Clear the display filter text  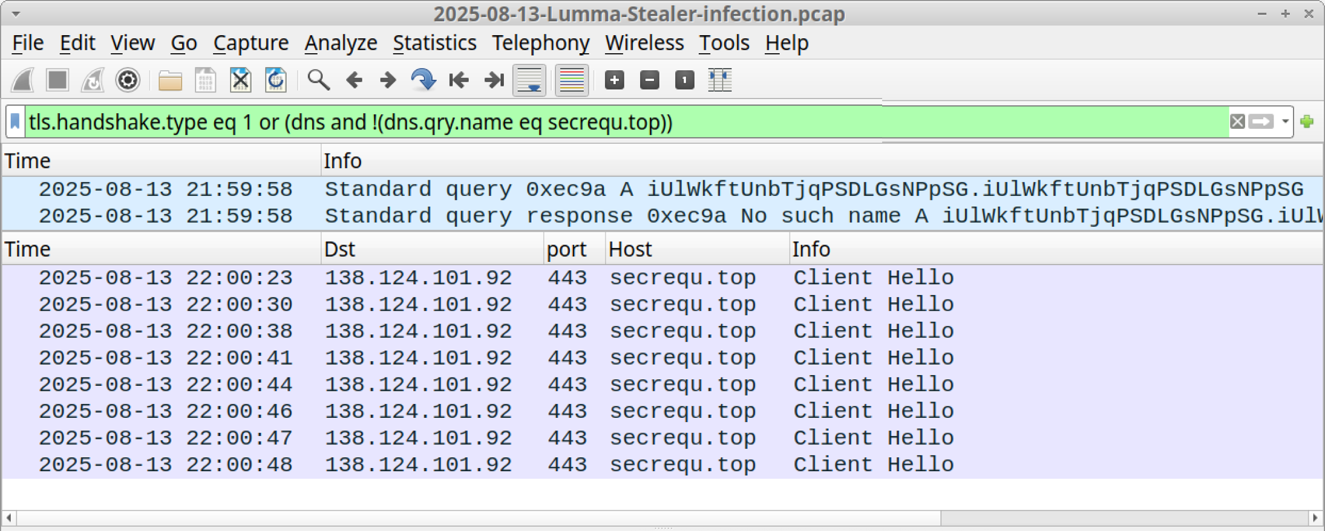(1237, 122)
